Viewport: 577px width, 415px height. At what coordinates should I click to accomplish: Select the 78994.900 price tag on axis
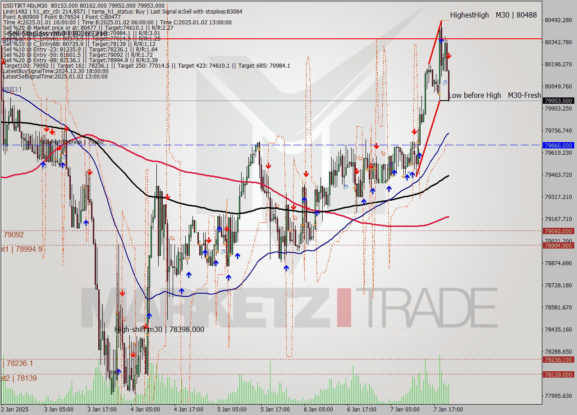click(559, 245)
